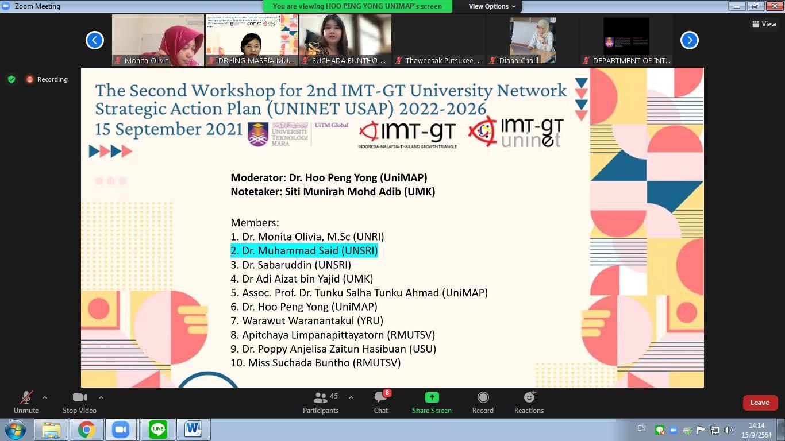Click member Dr. Sabaruddin (UNSRI)

pyautogui.click(x=291, y=265)
